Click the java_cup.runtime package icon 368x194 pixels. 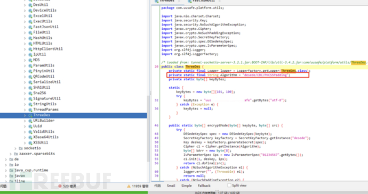coord(11,171)
